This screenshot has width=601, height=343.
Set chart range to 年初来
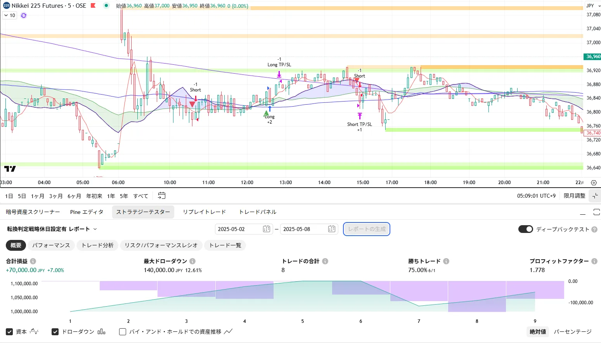tap(94, 196)
